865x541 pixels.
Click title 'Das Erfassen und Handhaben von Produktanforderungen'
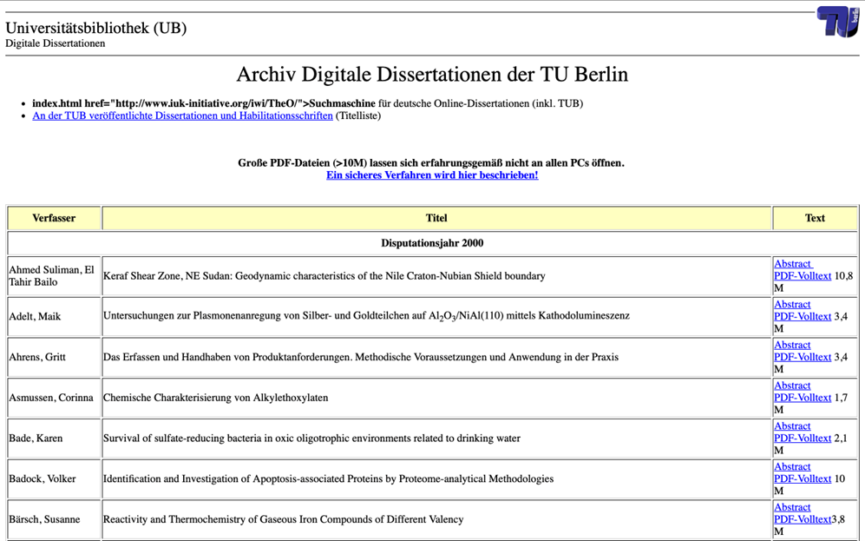point(361,357)
